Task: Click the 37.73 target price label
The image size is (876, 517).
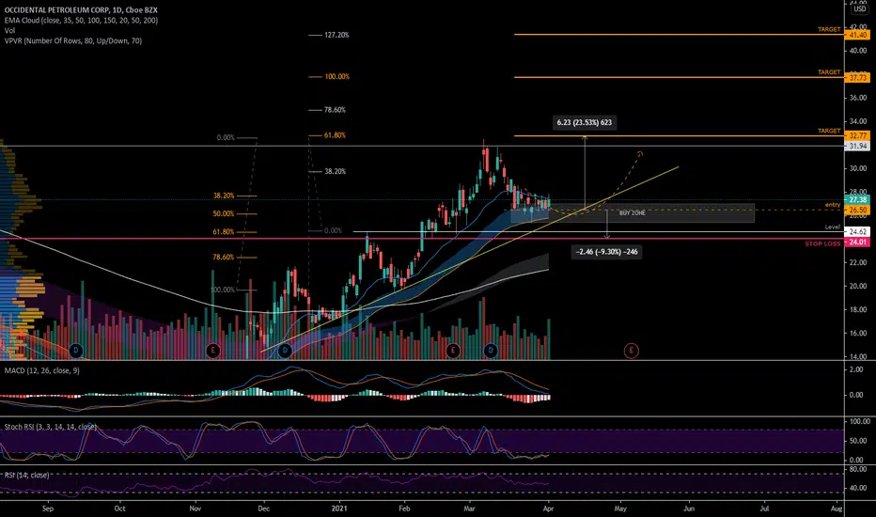Action: click(x=857, y=78)
